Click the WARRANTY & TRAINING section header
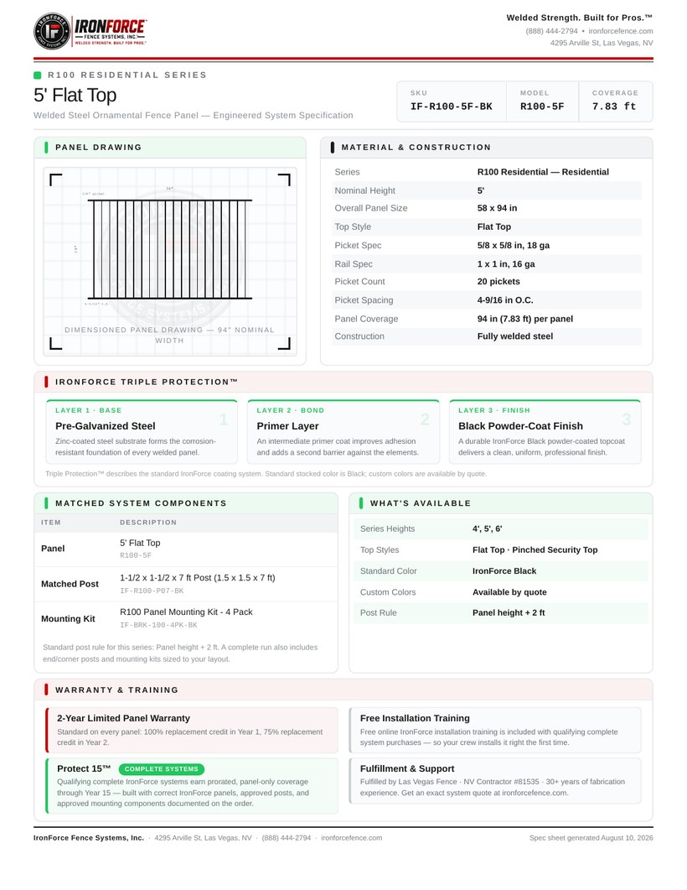 [x=116, y=690]
